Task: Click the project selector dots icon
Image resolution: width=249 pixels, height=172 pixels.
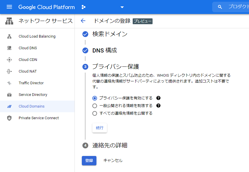Action: [x=83, y=7]
